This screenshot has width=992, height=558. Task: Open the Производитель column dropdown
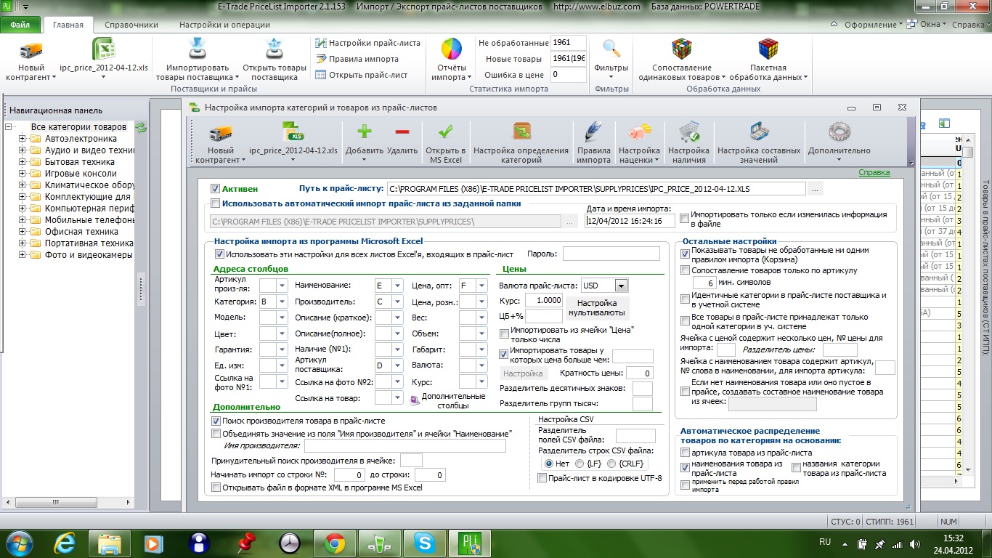397,302
